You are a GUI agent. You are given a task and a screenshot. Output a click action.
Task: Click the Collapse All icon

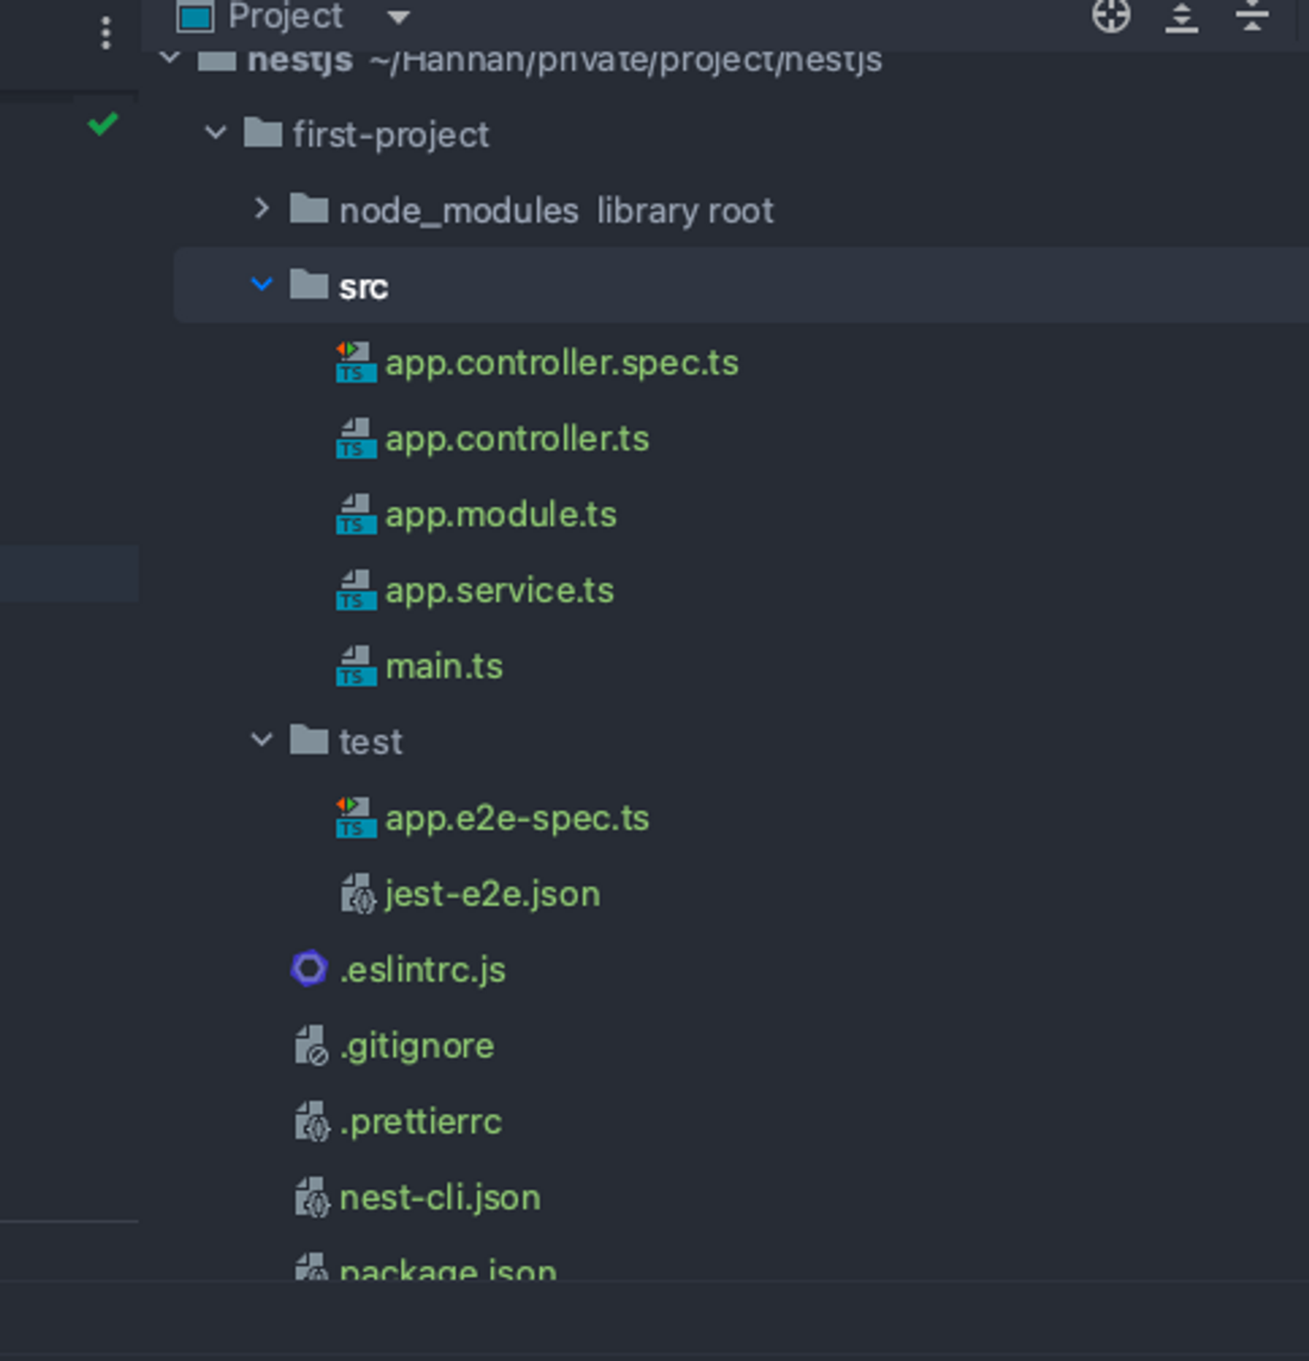click(x=1252, y=15)
